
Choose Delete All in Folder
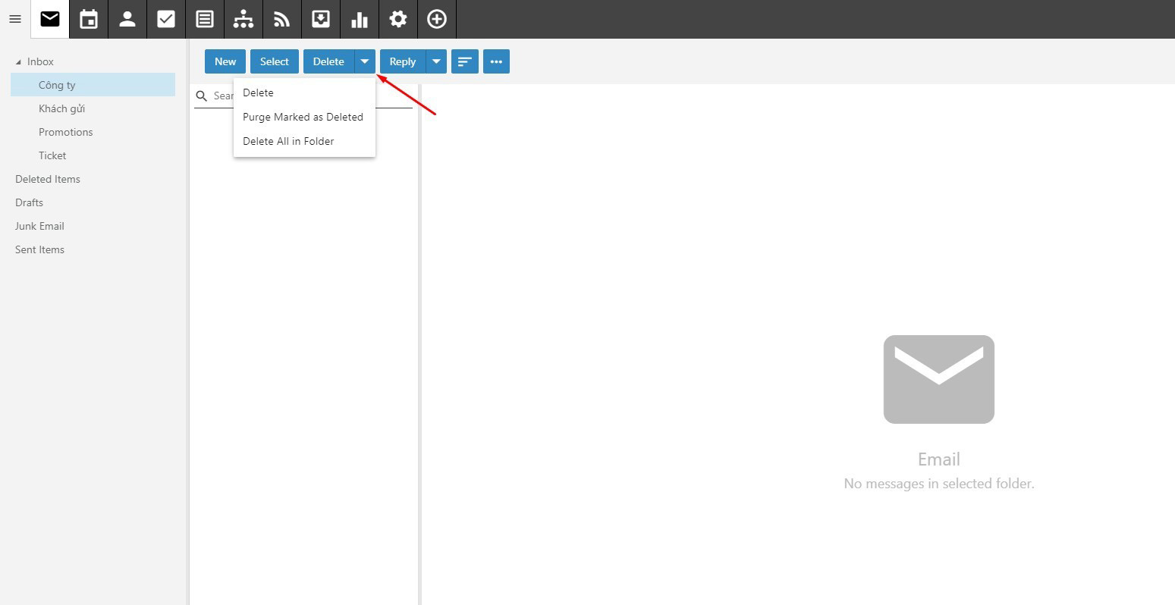pyautogui.click(x=288, y=141)
